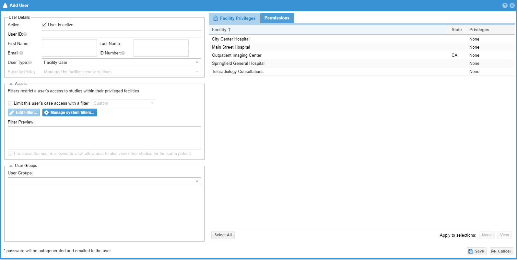Viewport: 517px width, 260px height.
Task: Select Teleradiology Consultations row
Action: click(x=361, y=71)
